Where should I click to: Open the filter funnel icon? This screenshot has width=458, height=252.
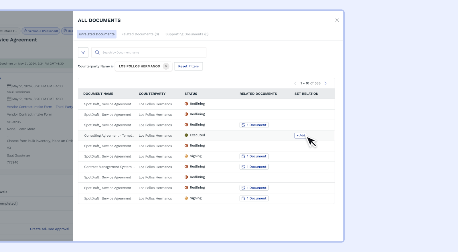tap(83, 53)
